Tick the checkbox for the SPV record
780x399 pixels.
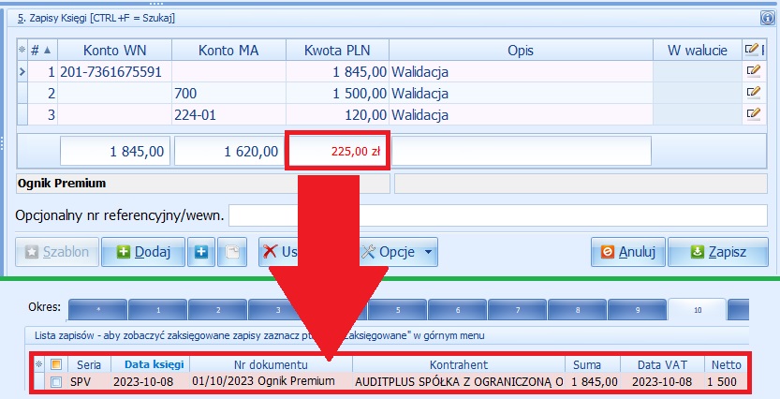click(x=56, y=381)
